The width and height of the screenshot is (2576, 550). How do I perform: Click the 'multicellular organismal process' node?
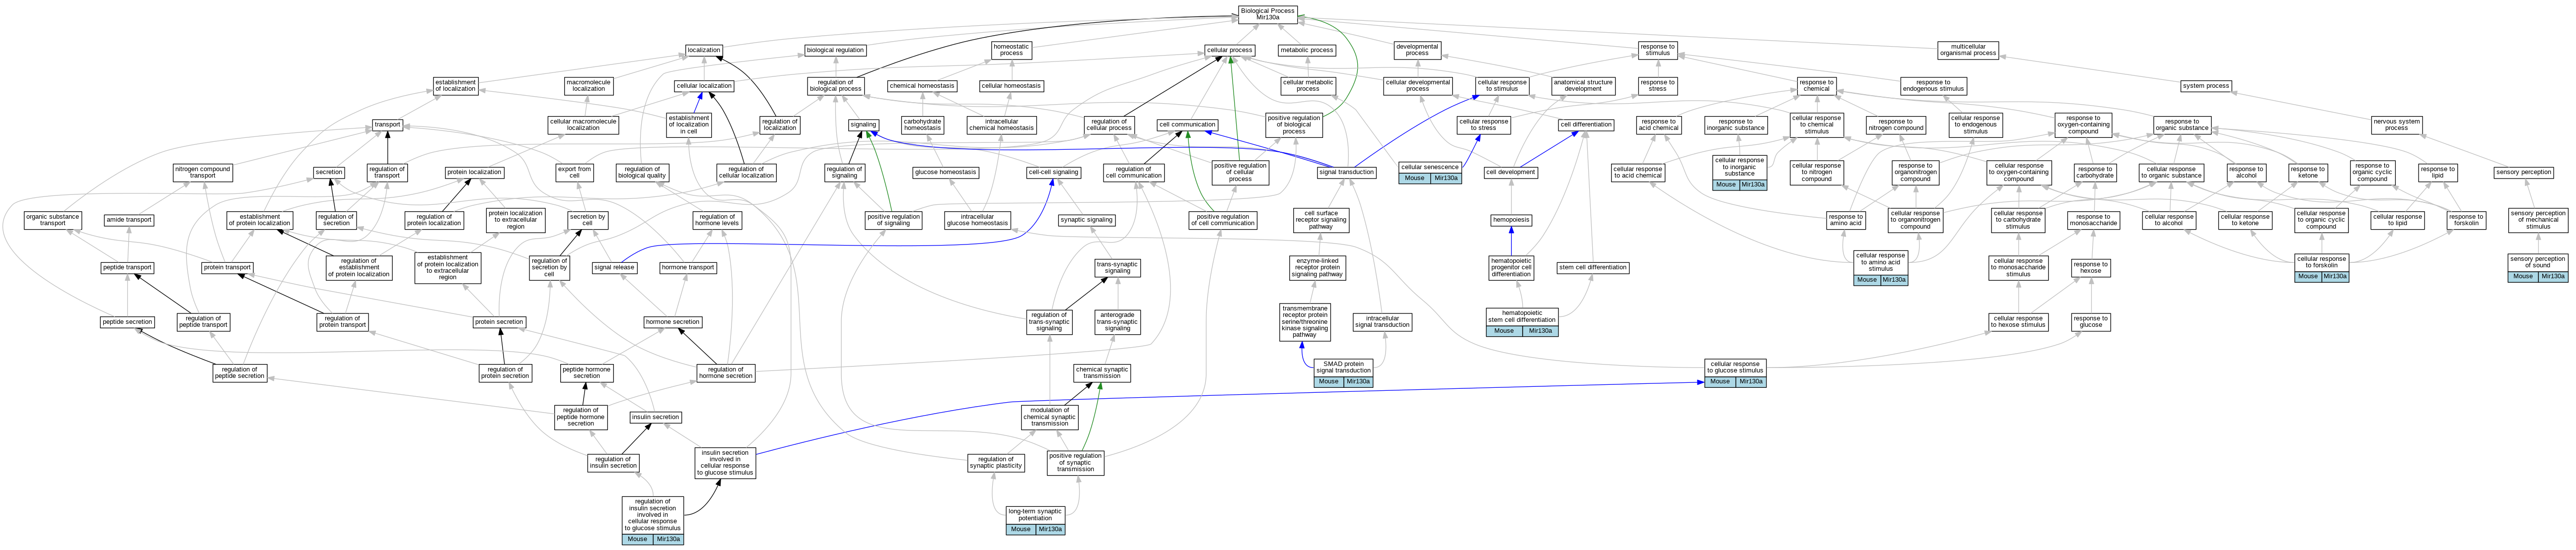(x=1968, y=50)
